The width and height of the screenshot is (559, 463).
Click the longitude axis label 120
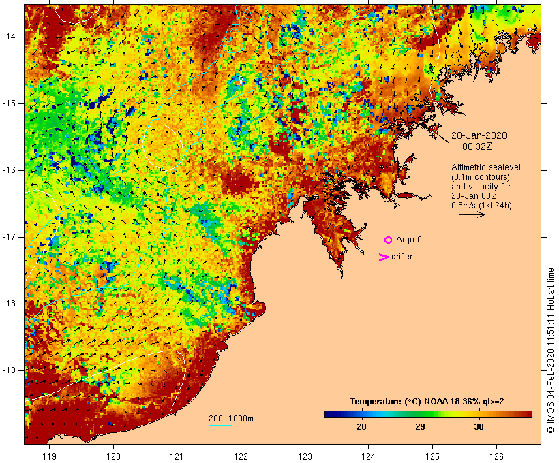point(113,456)
